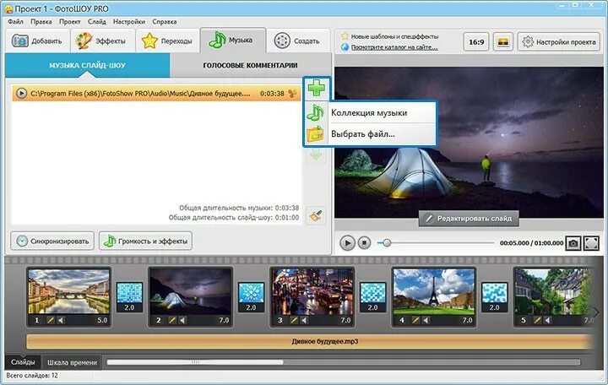Select the Музыка tab
The height and width of the screenshot is (385, 608).
pyautogui.click(x=233, y=40)
